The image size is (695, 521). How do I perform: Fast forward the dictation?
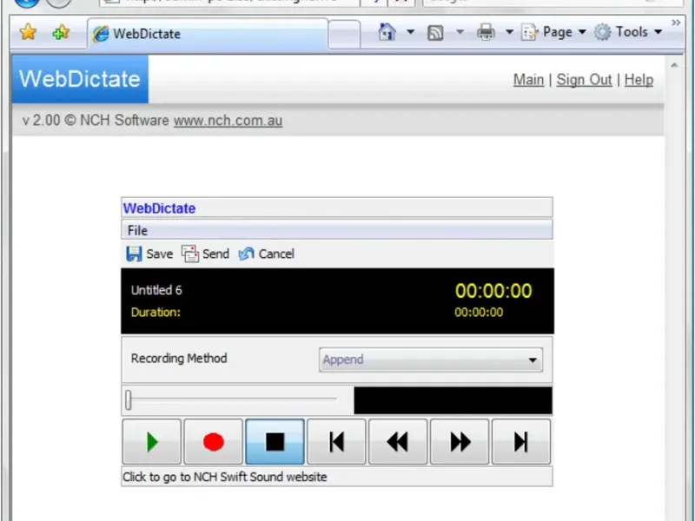[x=460, y=442]
